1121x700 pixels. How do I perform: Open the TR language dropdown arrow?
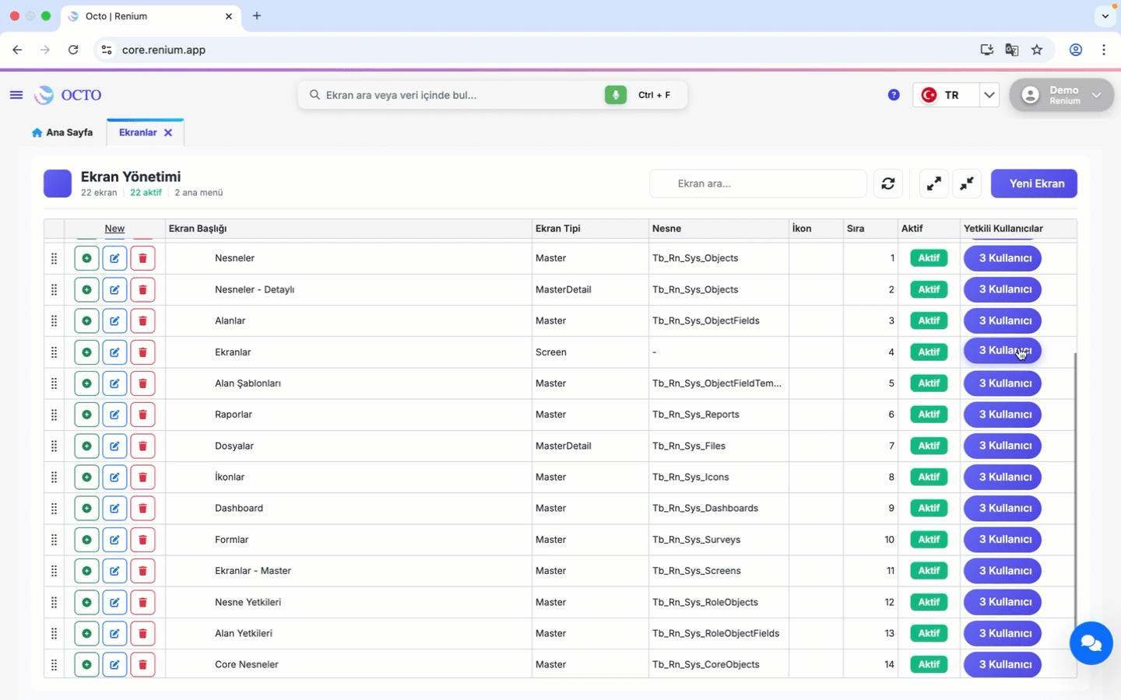[989, 95]
